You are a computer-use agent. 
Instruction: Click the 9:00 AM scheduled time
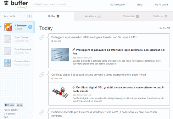click(x=56, y=41)
